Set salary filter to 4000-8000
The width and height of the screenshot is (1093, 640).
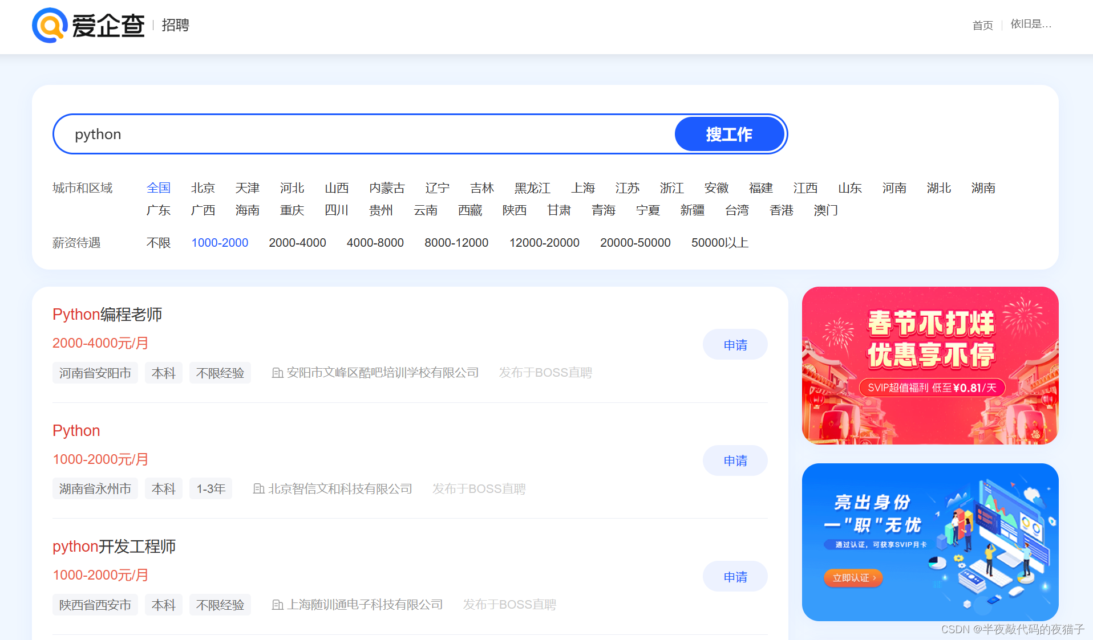coord(375,243)
